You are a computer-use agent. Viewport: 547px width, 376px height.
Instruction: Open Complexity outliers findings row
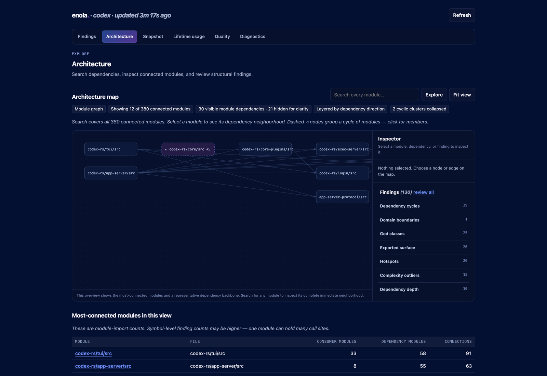[424, 276]
